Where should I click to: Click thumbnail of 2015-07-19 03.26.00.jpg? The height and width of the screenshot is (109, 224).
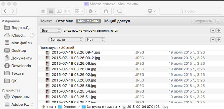coord(47,80)
